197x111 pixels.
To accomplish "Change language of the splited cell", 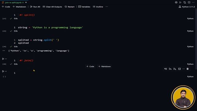I will pyautogui.click(x=190, y=47).
